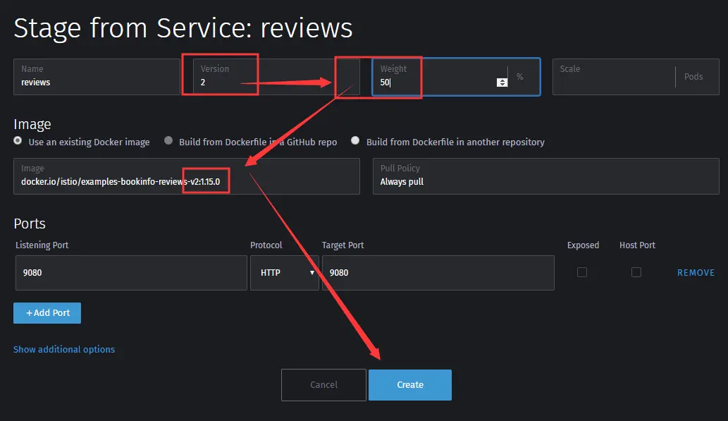
Task: Click the '%' unit label in Weight
Action: 519,77
